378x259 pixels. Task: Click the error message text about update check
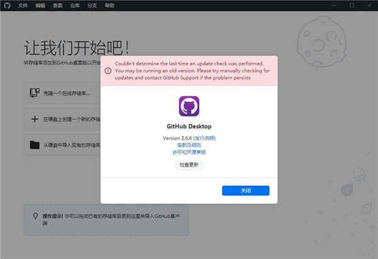click(192, 70)
